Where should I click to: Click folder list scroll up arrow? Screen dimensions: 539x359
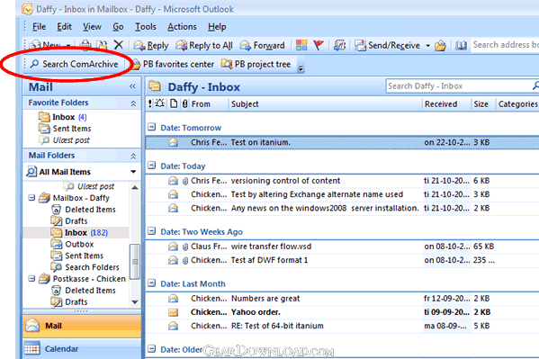[135, 187]
